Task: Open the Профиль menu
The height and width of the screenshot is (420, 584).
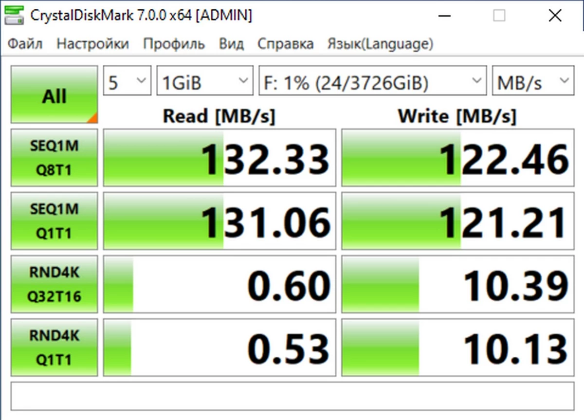Action: tap(174, 44)
